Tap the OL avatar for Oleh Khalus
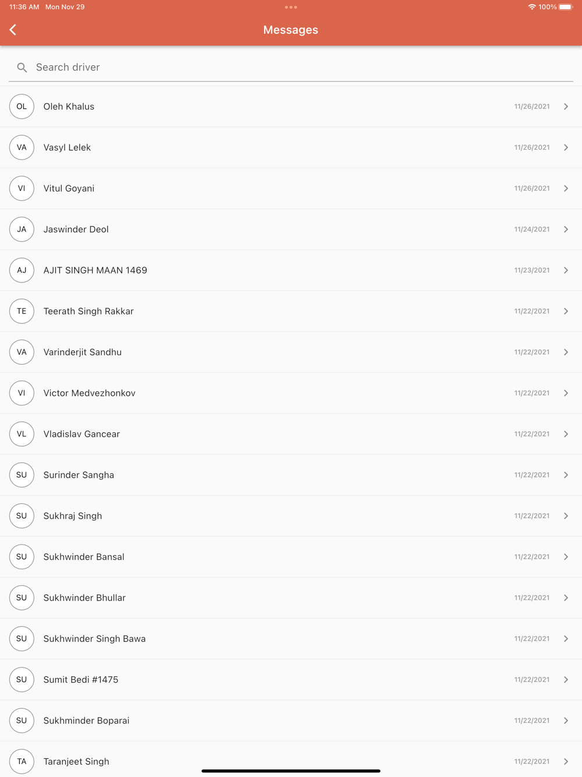Screen dimensions: 582x777 click(22, 107)
